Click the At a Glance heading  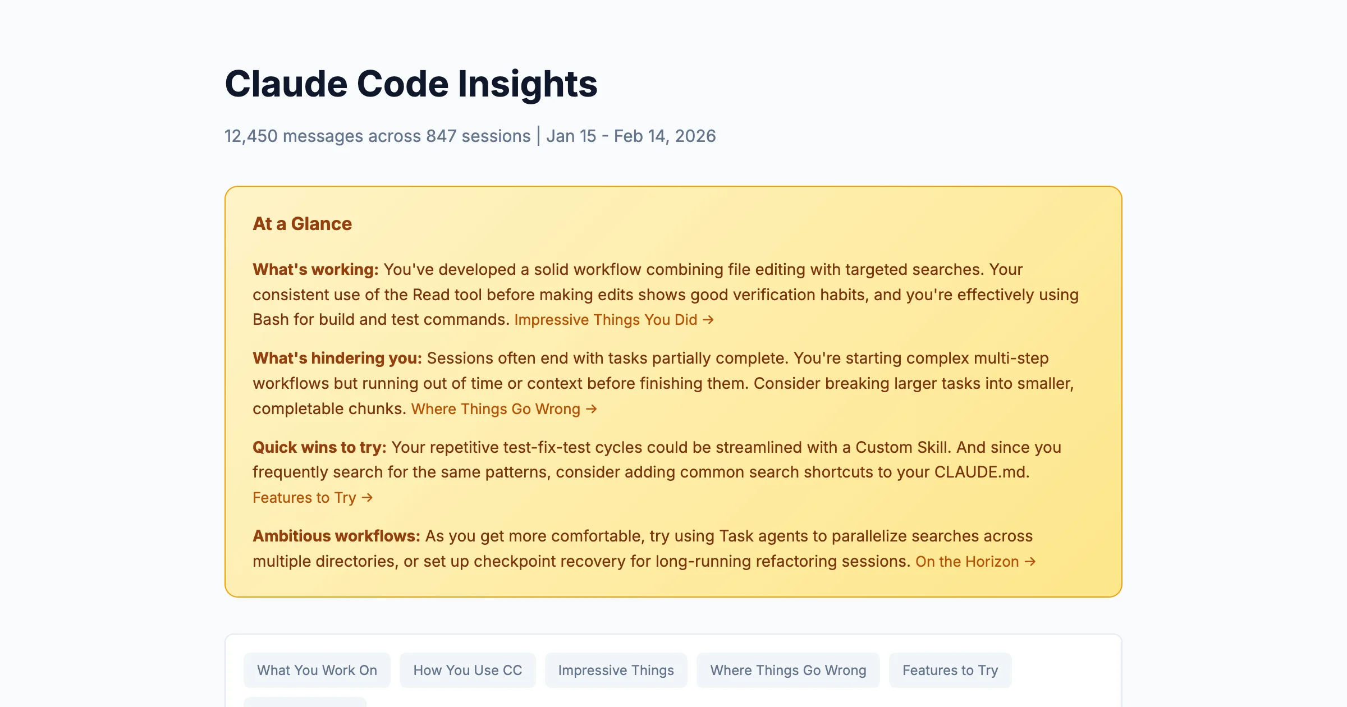point(302,223)
